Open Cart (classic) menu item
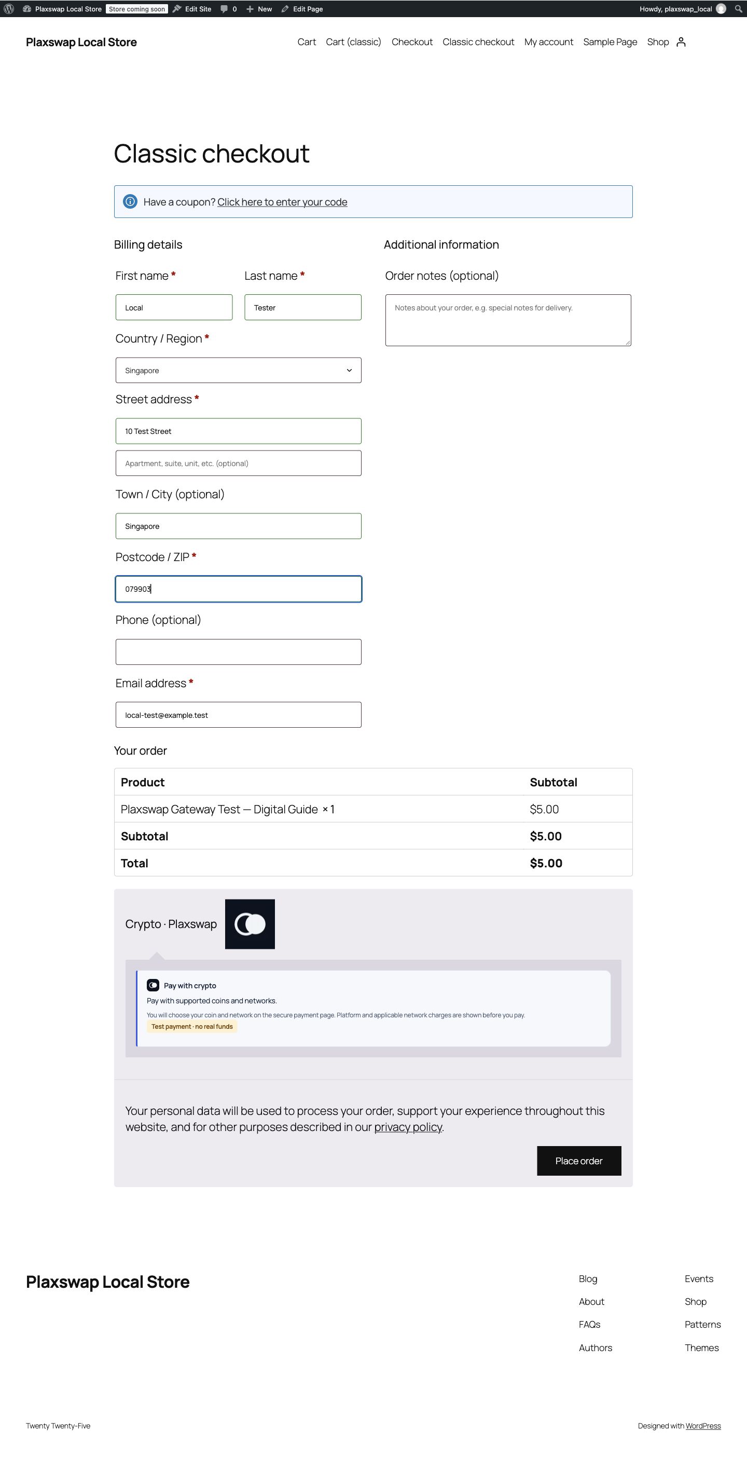 pyautogui.click(x=353, y=42)
